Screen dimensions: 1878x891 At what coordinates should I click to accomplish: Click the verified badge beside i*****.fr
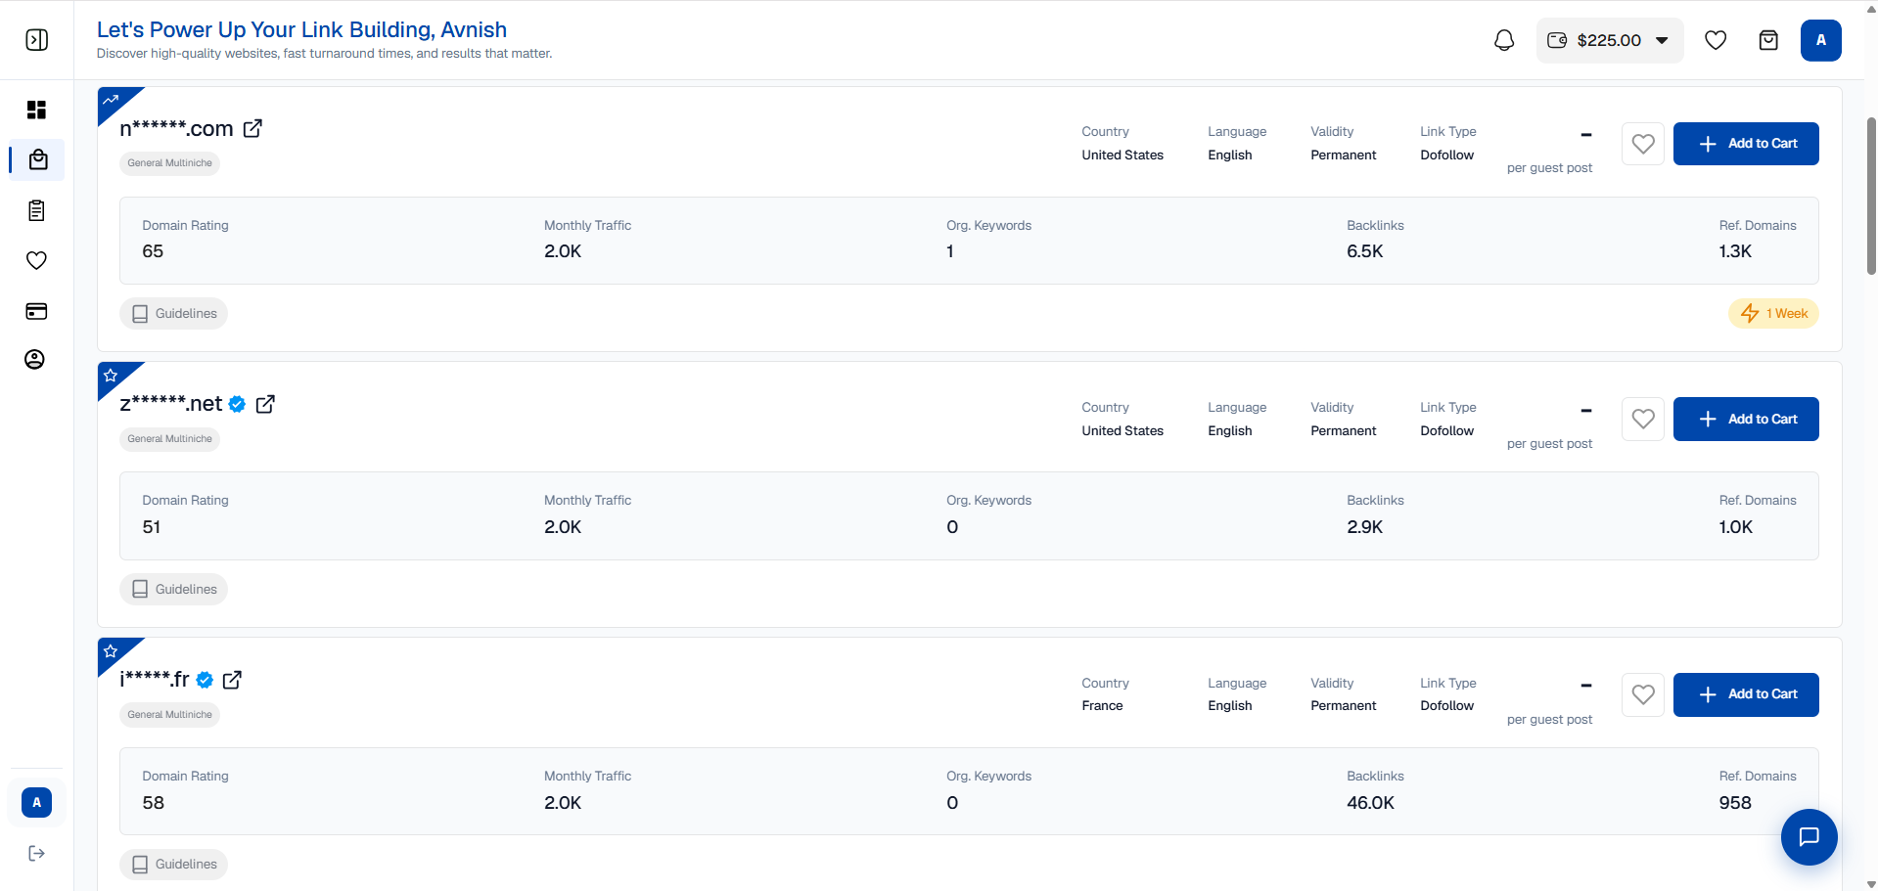click(205, 680)
